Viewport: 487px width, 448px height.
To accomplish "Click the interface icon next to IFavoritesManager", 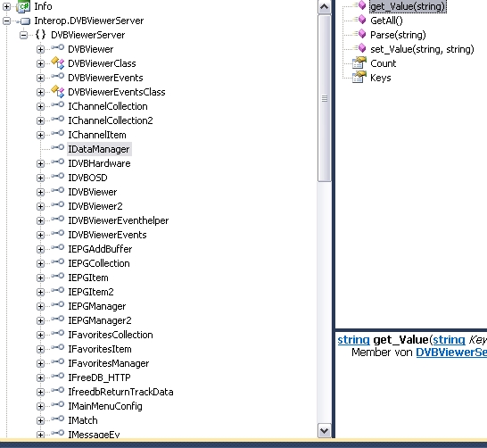I will (x=58, y=361).
